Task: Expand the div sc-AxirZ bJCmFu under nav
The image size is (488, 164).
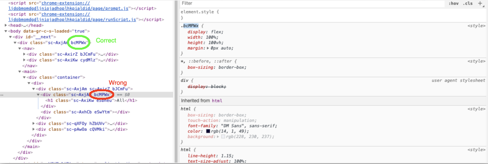Action: 24,54
